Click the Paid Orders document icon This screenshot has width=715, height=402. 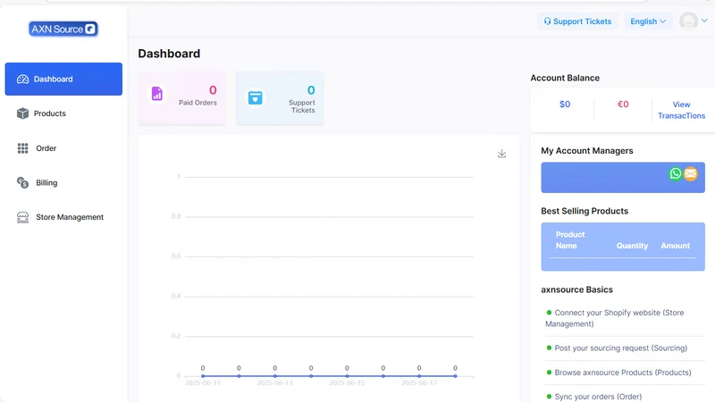point(157,94)
